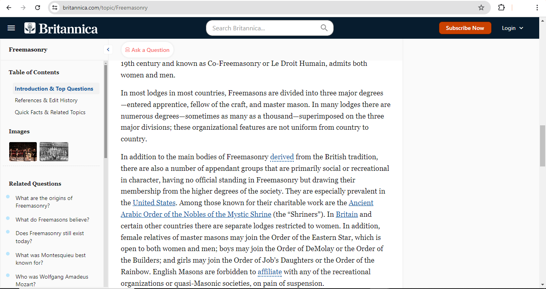Open Quick Facts & Related Topics
546x289 pixels.
click(50, 112)
